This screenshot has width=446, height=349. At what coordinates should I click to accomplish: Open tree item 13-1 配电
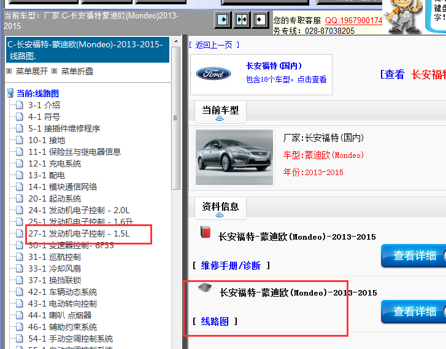tap(47, 175)
